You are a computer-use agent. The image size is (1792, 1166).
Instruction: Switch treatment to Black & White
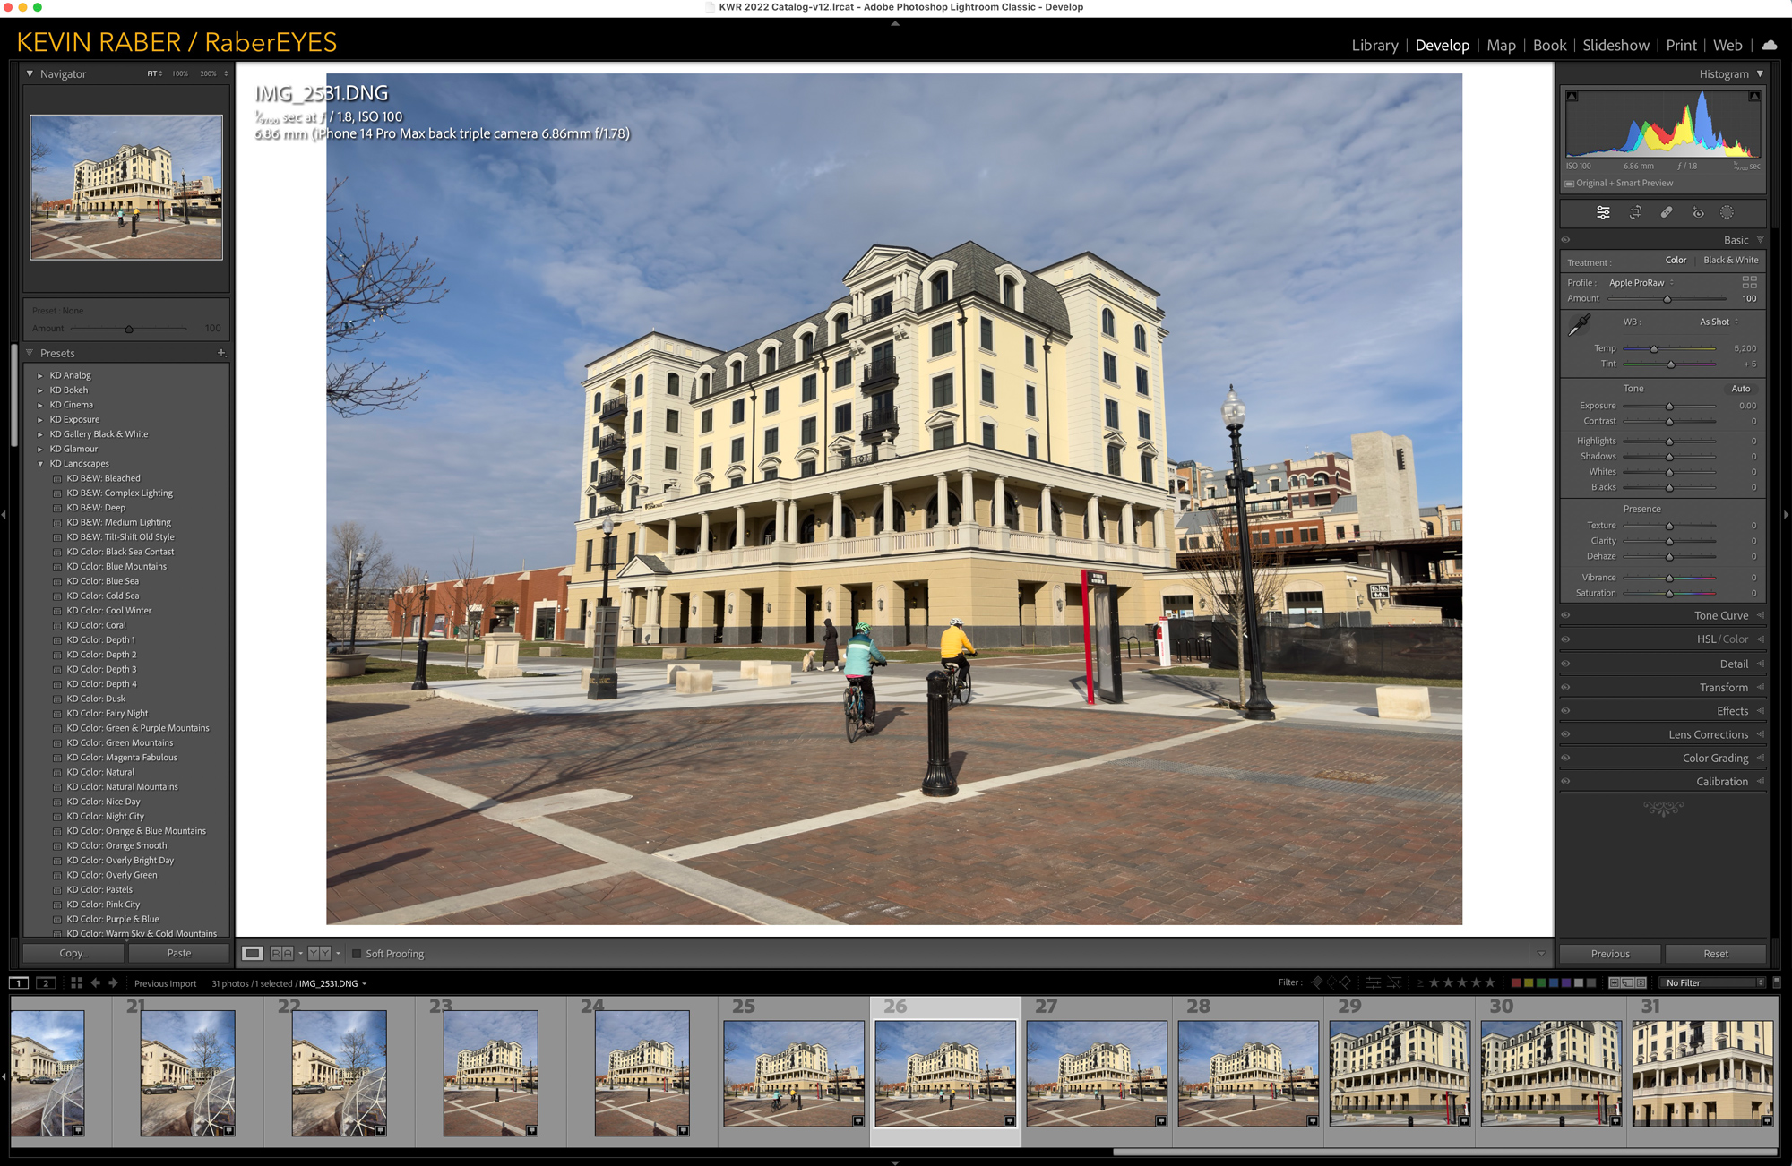(1730, 260)
